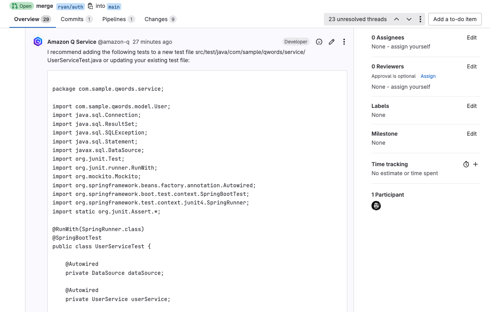Click 'None - assign yourself' under Reviewers
The height and width of the screenshot is (312, 490).
coord(401,87)
